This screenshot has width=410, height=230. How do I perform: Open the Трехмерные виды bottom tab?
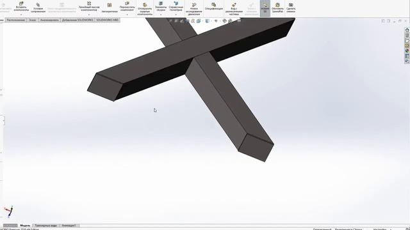(x=45, y=226)
